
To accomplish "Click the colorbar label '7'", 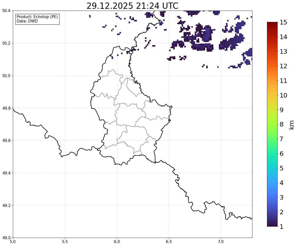I will (x=282, y=139).
